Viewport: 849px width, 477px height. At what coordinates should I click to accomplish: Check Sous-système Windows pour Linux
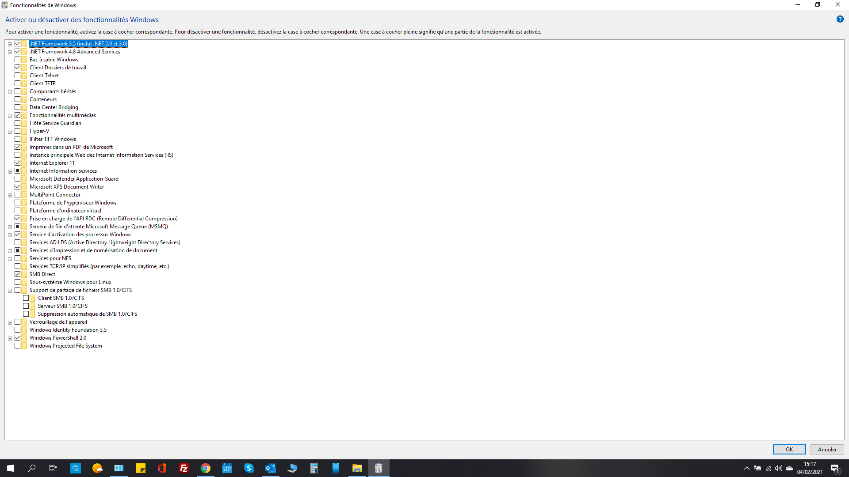pos(18,282)
